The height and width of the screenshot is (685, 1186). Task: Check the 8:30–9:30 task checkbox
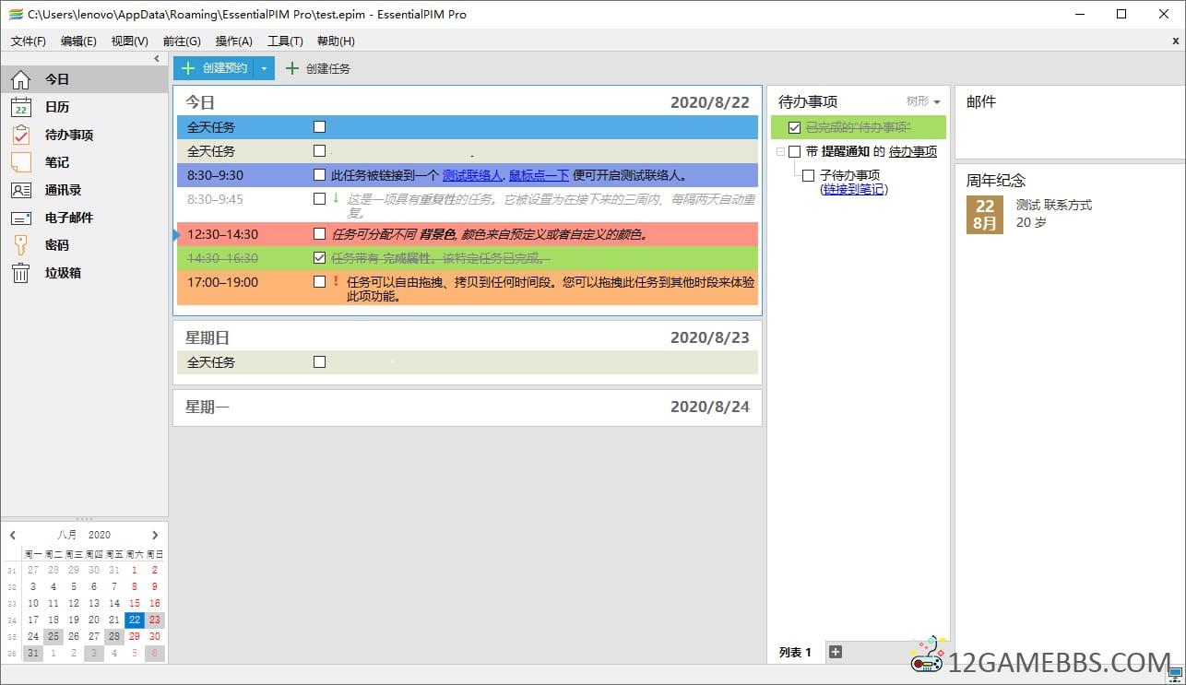[x=319, y=174]
